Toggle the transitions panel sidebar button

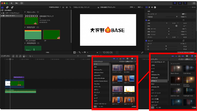(95, 106)
